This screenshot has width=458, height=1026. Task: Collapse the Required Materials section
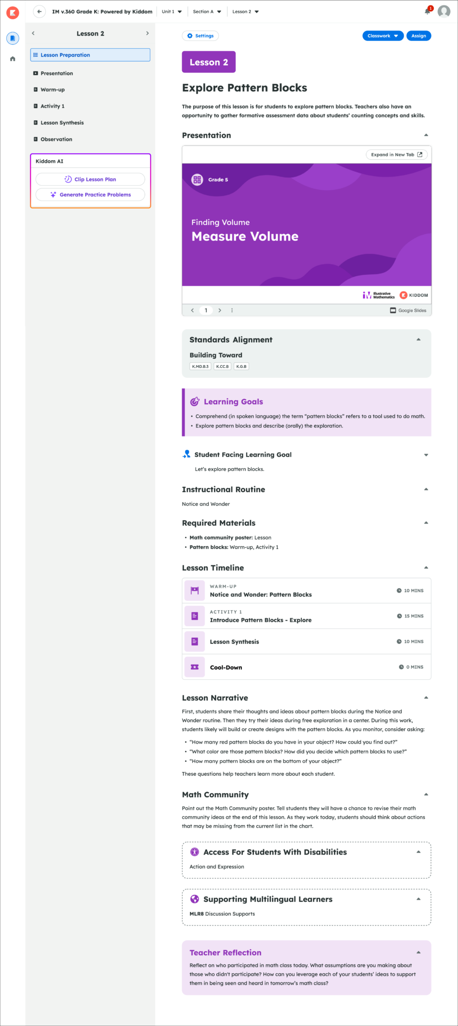pos(426,523)
